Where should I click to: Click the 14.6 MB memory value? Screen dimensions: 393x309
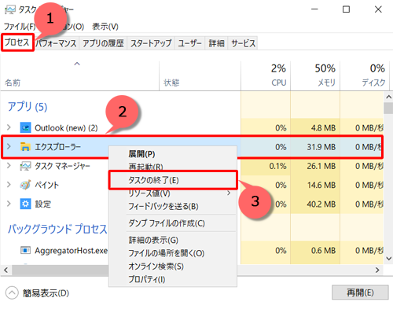click(321, 185)
